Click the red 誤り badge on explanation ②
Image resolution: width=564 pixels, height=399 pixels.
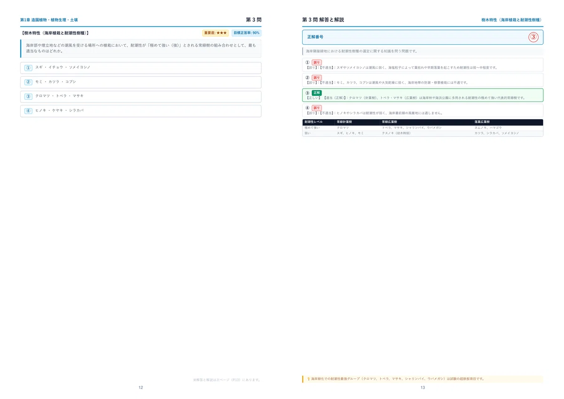317,78
